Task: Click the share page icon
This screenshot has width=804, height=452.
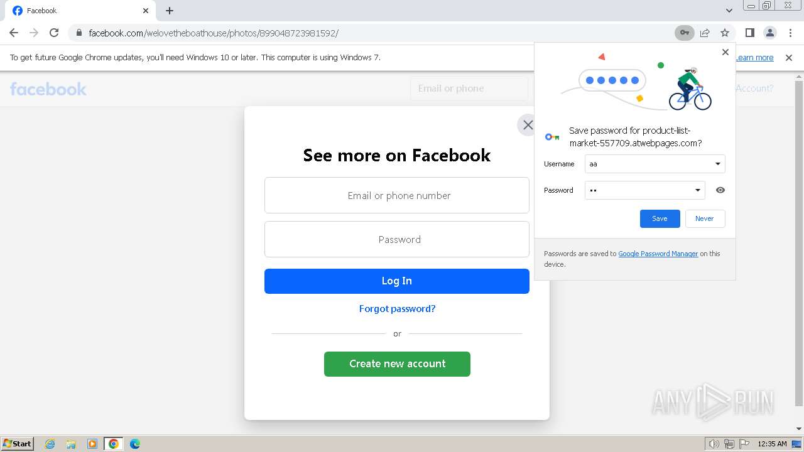Action: (x=705, y=33)
